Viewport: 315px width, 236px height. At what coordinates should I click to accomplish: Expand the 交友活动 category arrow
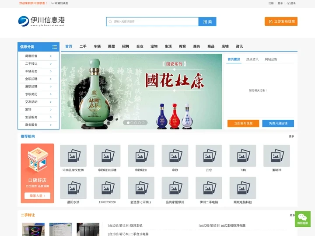click(x=51, y=102)
